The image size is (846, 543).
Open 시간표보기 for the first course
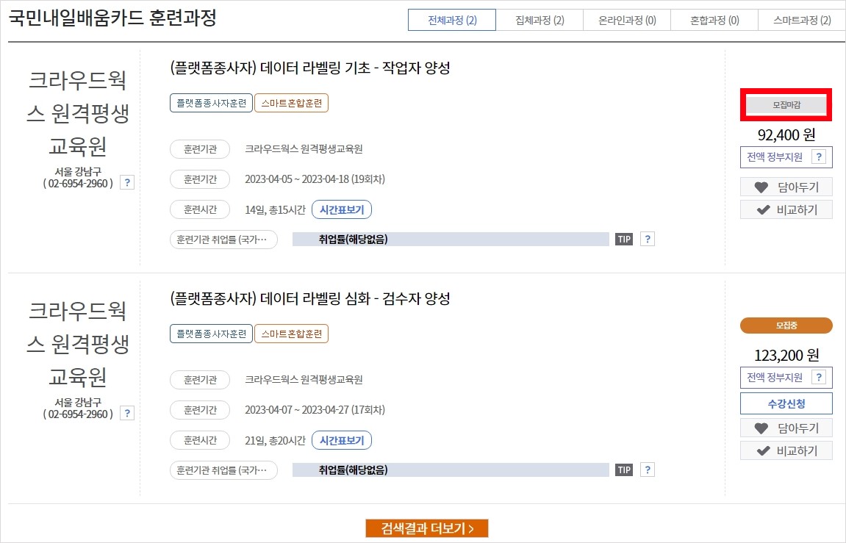click(x=341, y=209)
